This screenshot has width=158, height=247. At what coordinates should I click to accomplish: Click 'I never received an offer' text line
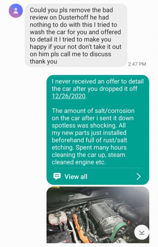pyautogui.click(x=98, y=81)
